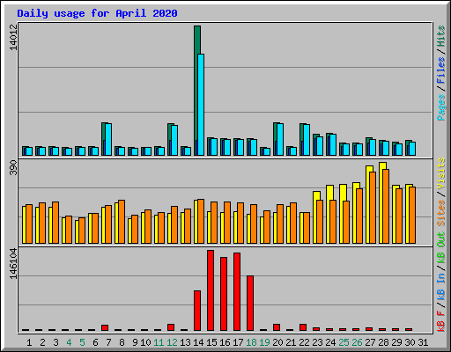Click the cyan pages bar for day 12
This screenshot has width=451, height=352.
tap(174, 140)
